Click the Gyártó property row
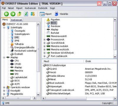Image resolution: width=118 pixels, height=106 pixels. coord(80,69)
